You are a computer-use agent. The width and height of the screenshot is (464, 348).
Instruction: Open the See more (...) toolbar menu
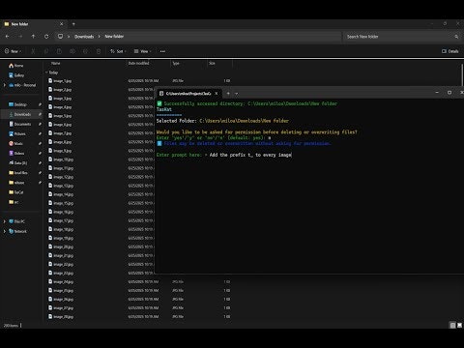coord(162,51)
